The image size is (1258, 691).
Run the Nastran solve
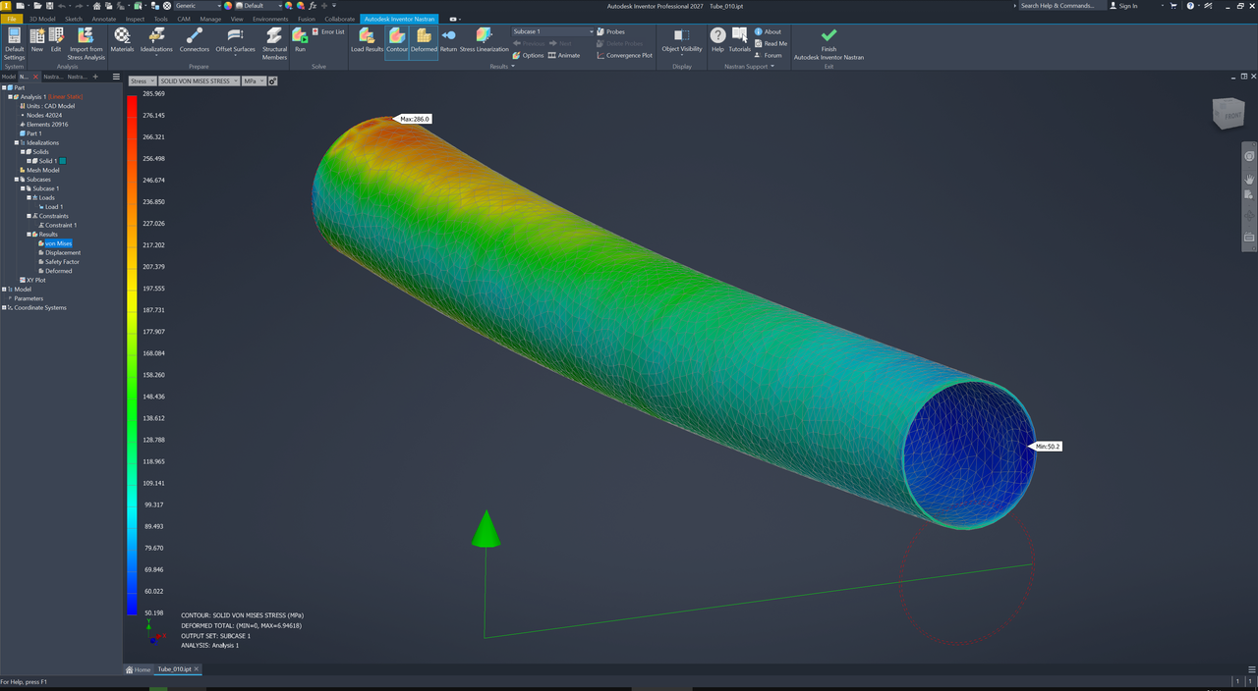click(300, 40)
